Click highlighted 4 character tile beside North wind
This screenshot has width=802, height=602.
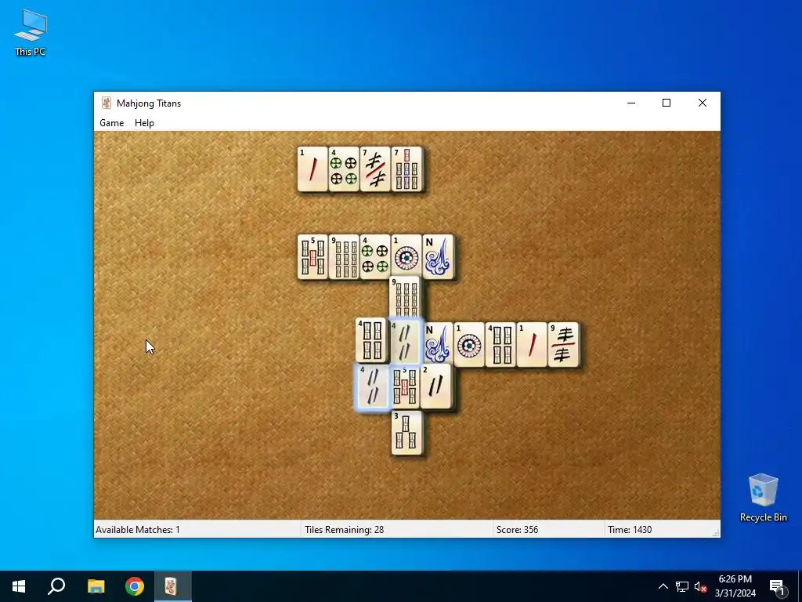tap(406, 340)
